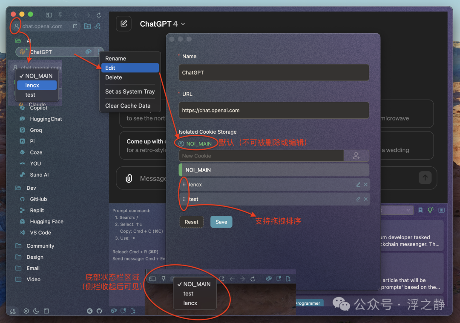The height and width of the screenshot is (323, 460).
Task: Choose Delete in the context menu
Action: click(x=130, y=77)
